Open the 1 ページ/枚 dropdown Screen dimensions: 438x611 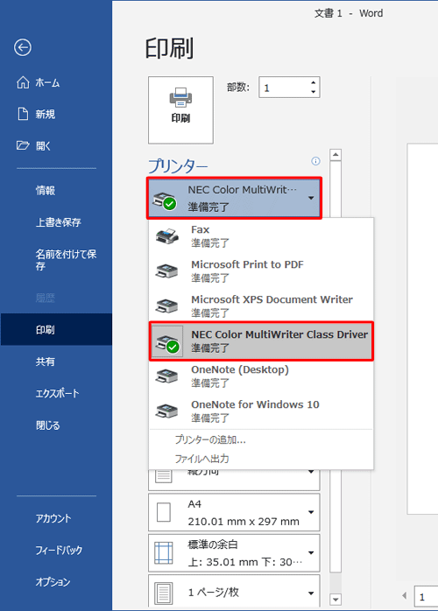coord(234,591)
